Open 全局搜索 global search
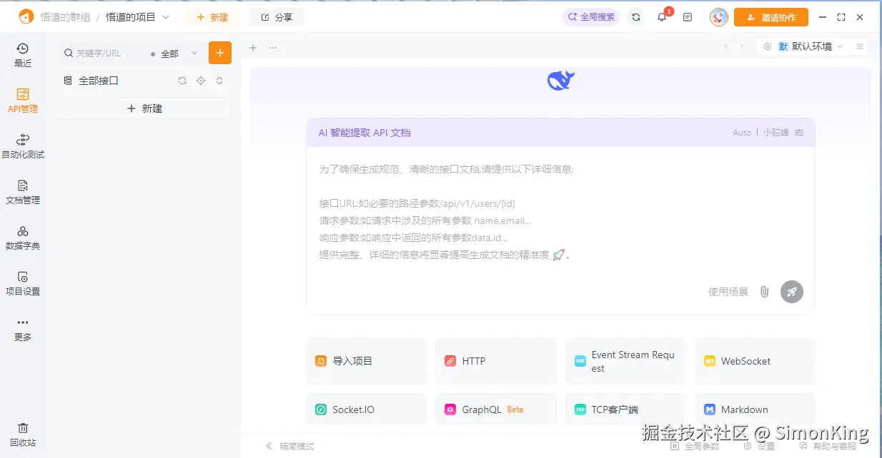The width and height of the screenshot is (882, 458). coord(591,17)
